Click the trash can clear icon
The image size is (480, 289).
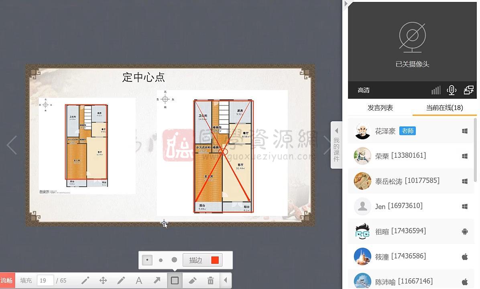pyautogui.click(x=210, y=281)
